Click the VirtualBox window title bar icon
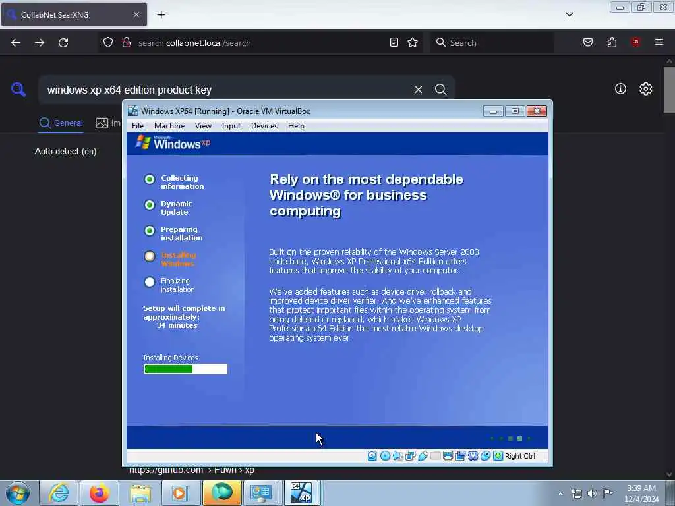This screenshot has height=506, width=675. point(133,111)
